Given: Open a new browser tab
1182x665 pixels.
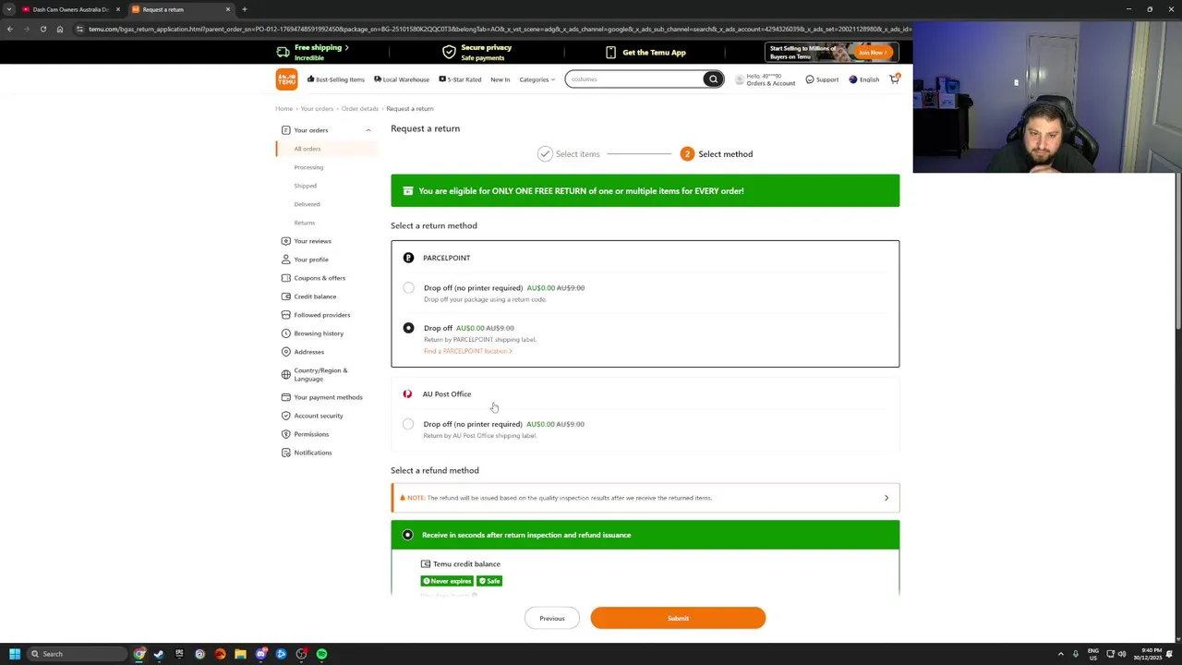Looking at the screenshot, I should (245, 9).
